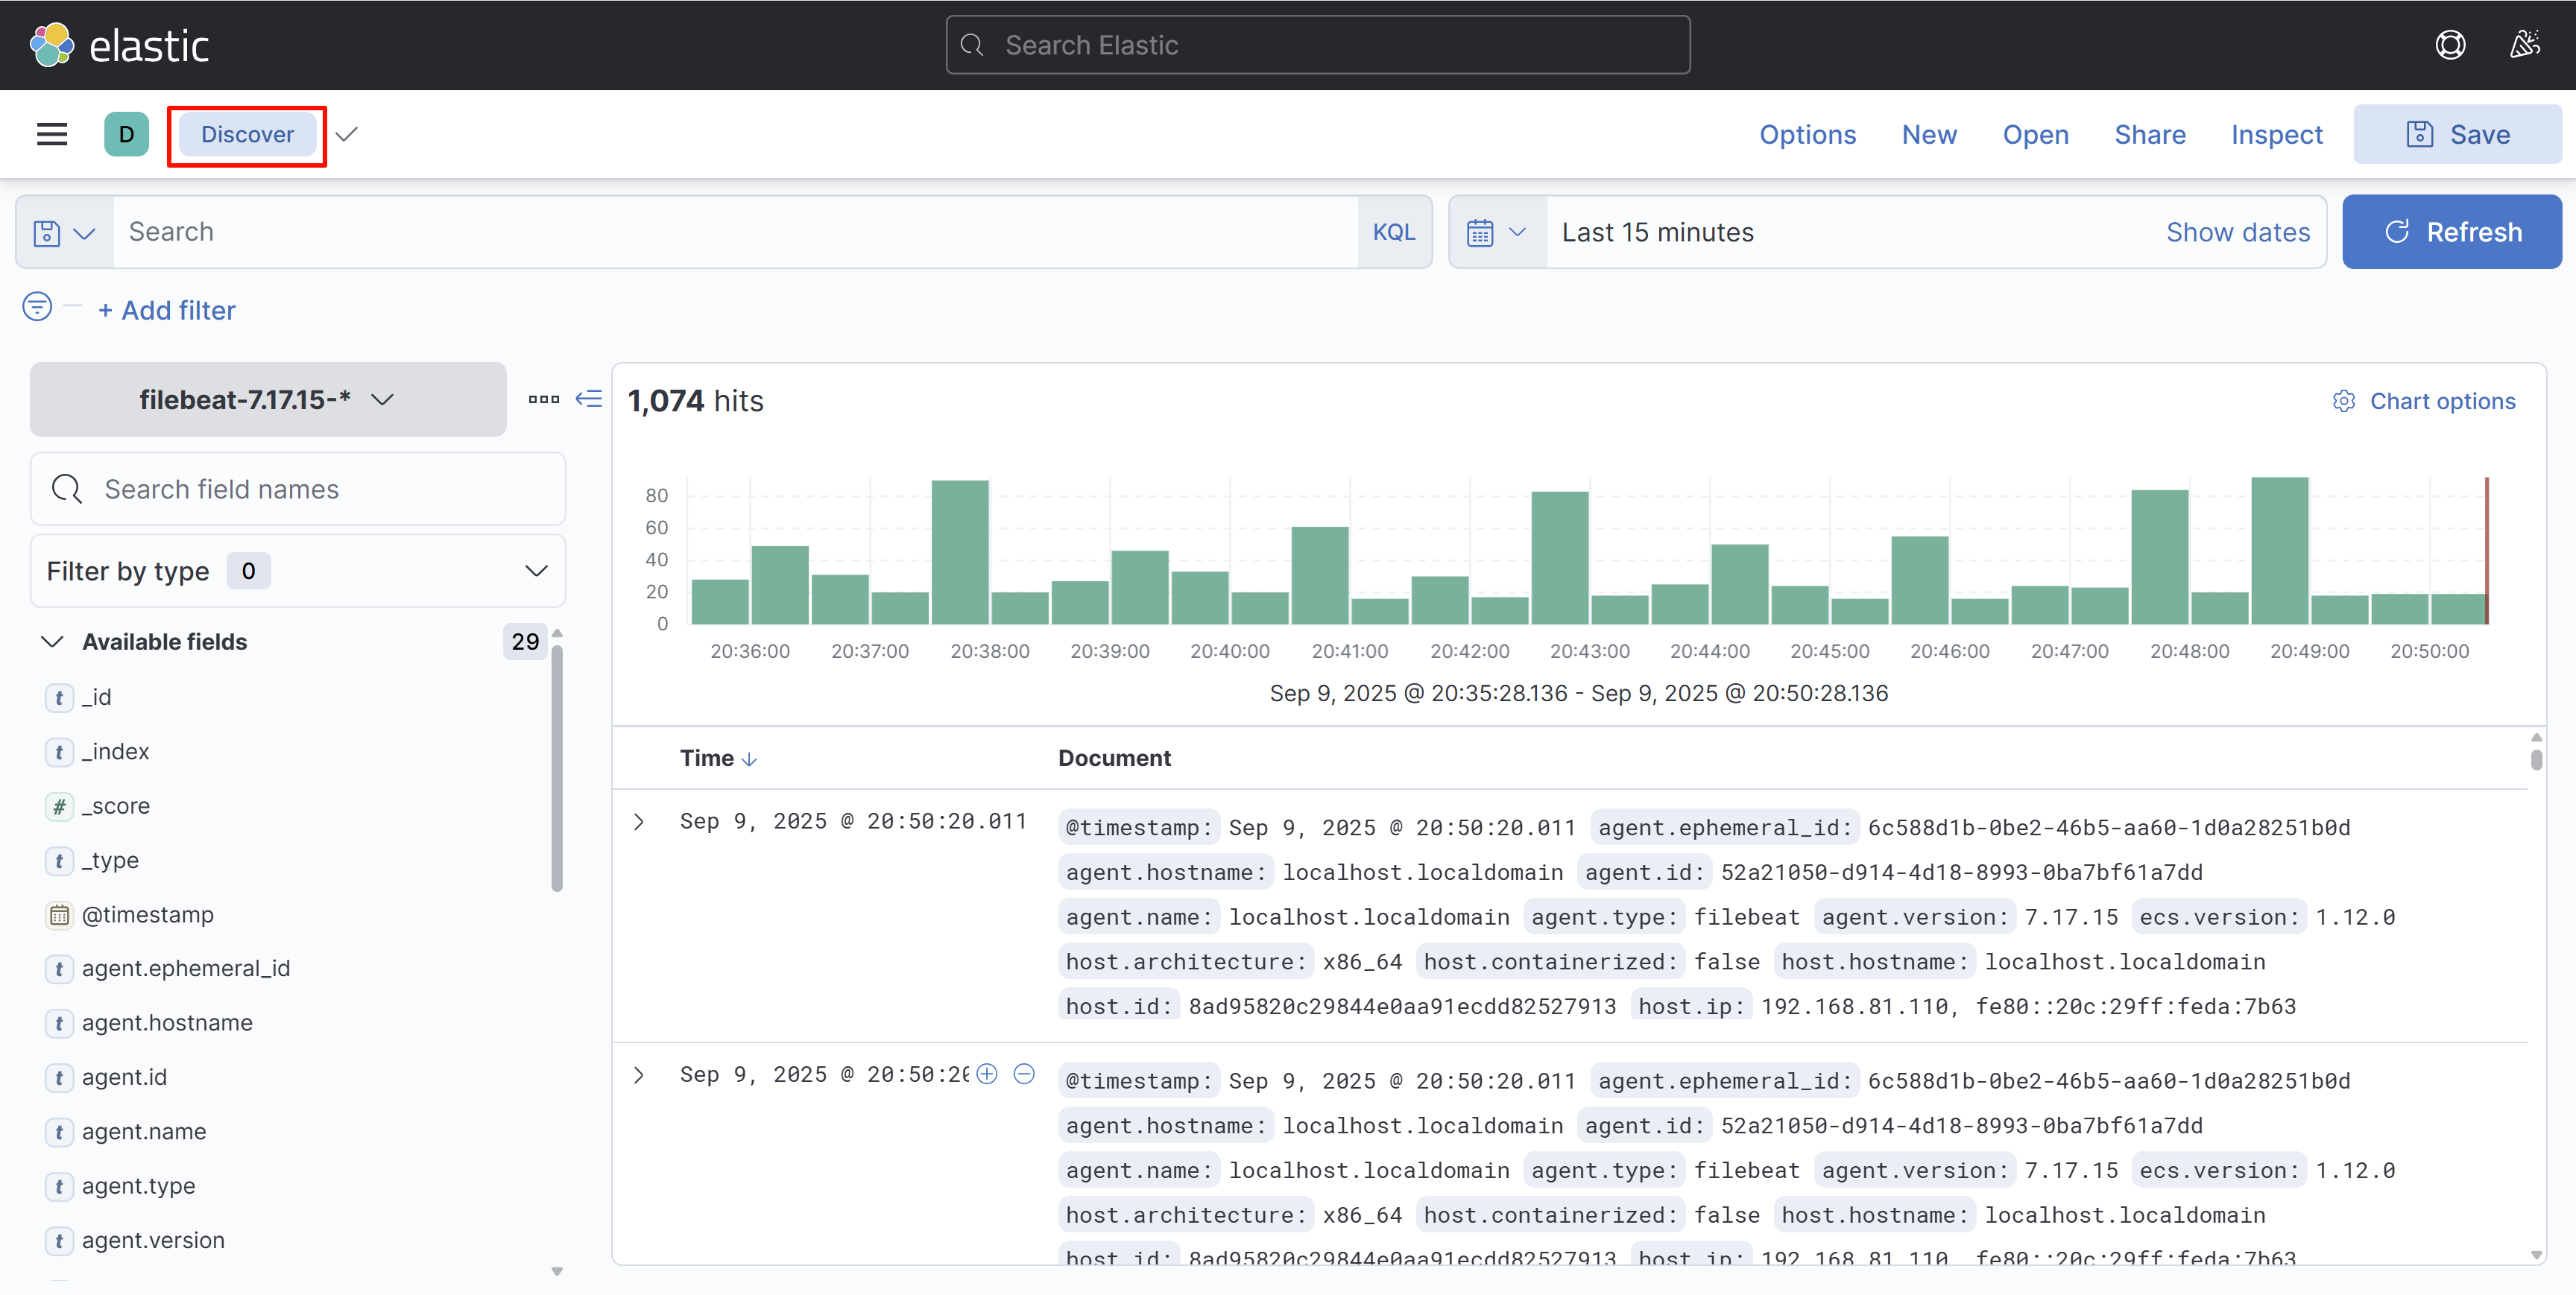Open index pattern options dots icon

pos(543,399)
